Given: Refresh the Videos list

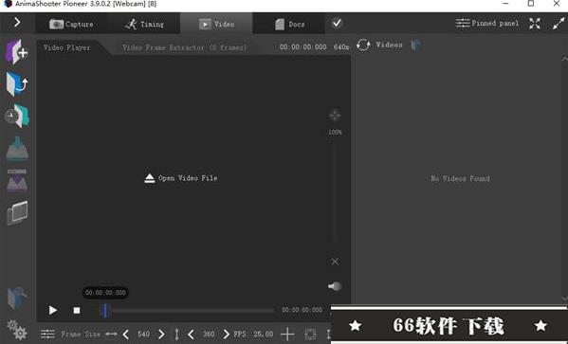Looking at the screenshot, I should 363,45.
